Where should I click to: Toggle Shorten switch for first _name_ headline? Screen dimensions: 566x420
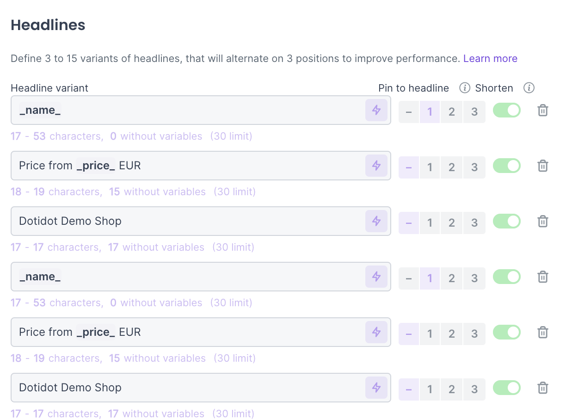coord(507,110)
